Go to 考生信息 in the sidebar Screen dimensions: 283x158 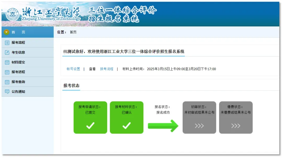[28, 52]
